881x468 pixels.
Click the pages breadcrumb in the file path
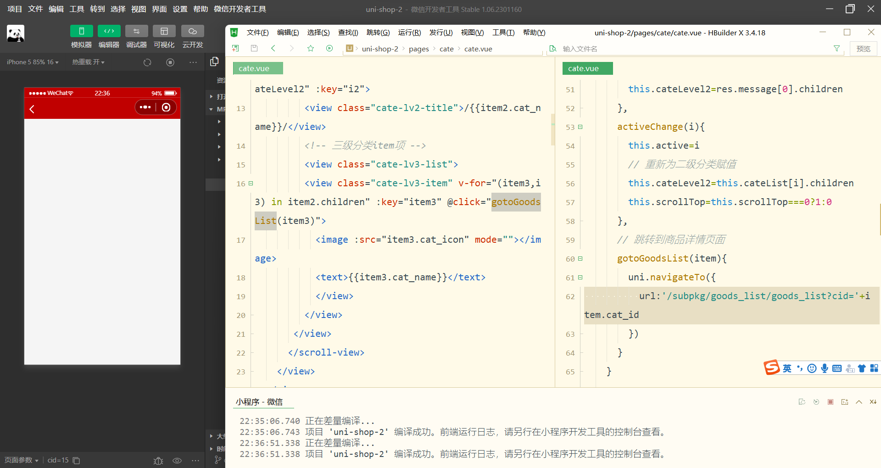coord(419,49)
